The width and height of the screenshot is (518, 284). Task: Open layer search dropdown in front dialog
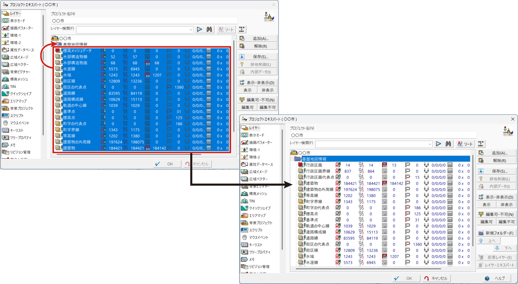430,144
